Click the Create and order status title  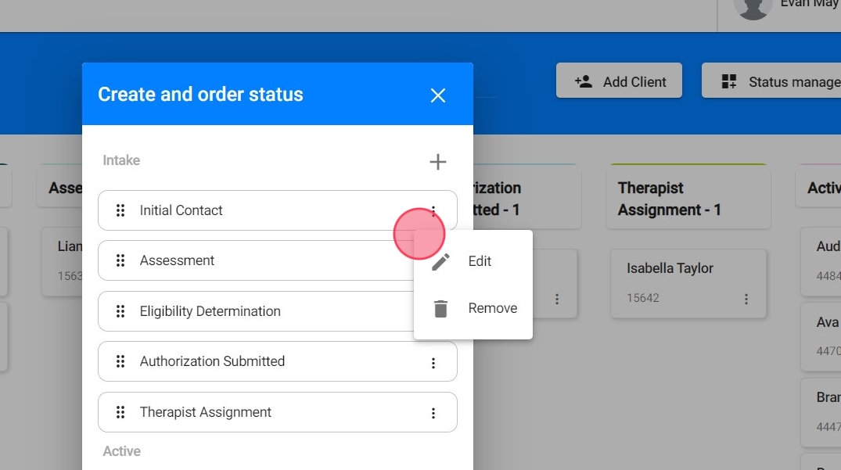200,95
